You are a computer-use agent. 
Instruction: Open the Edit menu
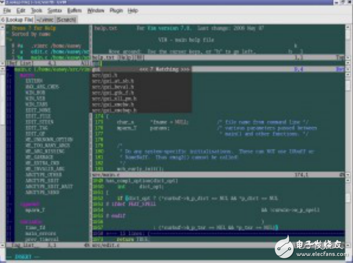pyautogui.click(x=21, y=10)
